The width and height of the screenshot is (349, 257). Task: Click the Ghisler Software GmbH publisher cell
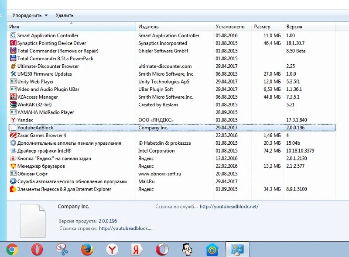[163, 51]
